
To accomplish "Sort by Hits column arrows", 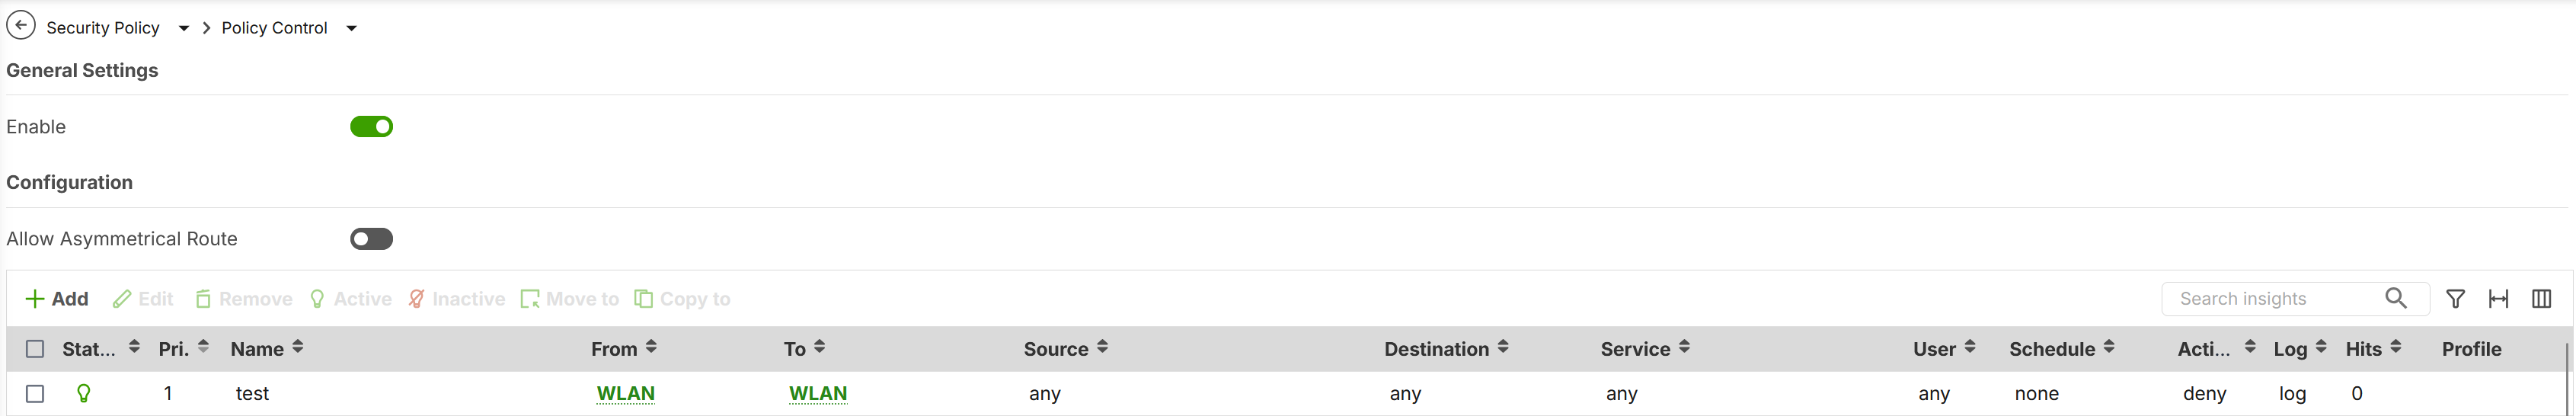I will pos(2396,347).
